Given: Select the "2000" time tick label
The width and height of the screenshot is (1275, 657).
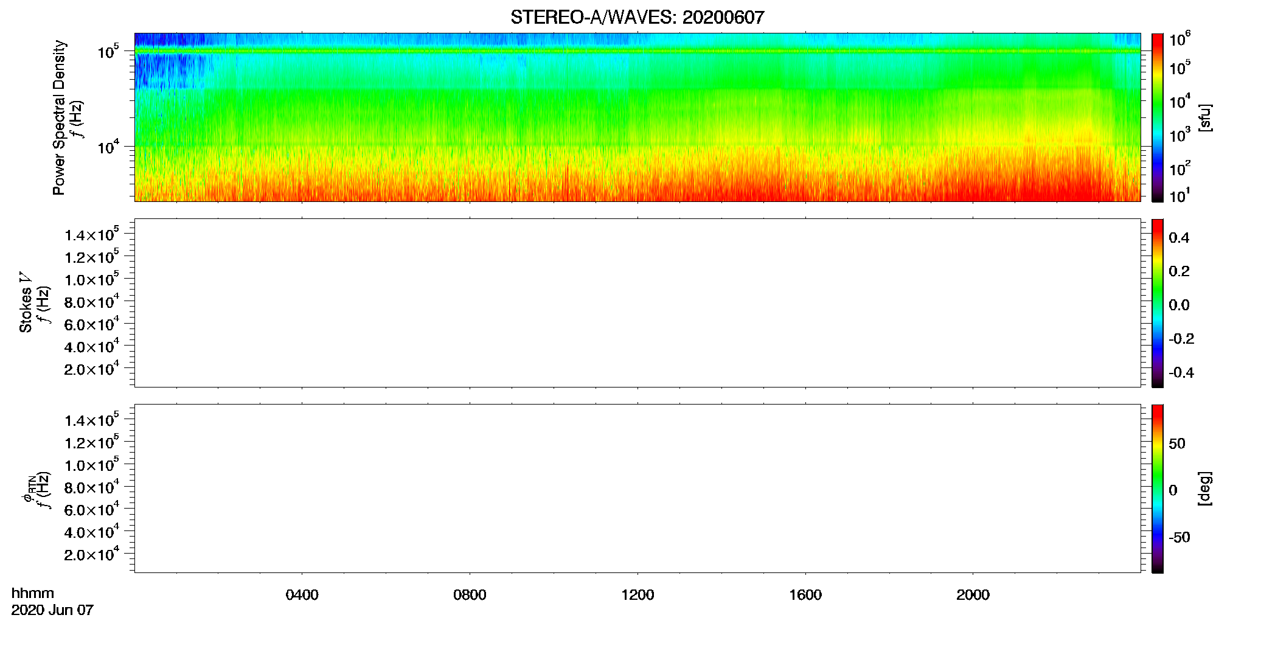Looking at the screenshot, I should click(973, 595).
